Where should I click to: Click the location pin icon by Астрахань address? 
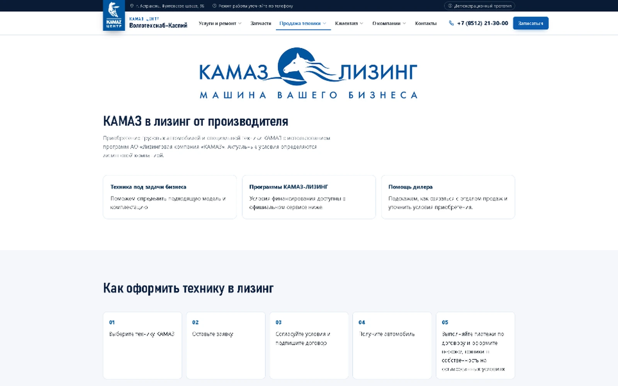pyautogui.click(x=132, y=6)
